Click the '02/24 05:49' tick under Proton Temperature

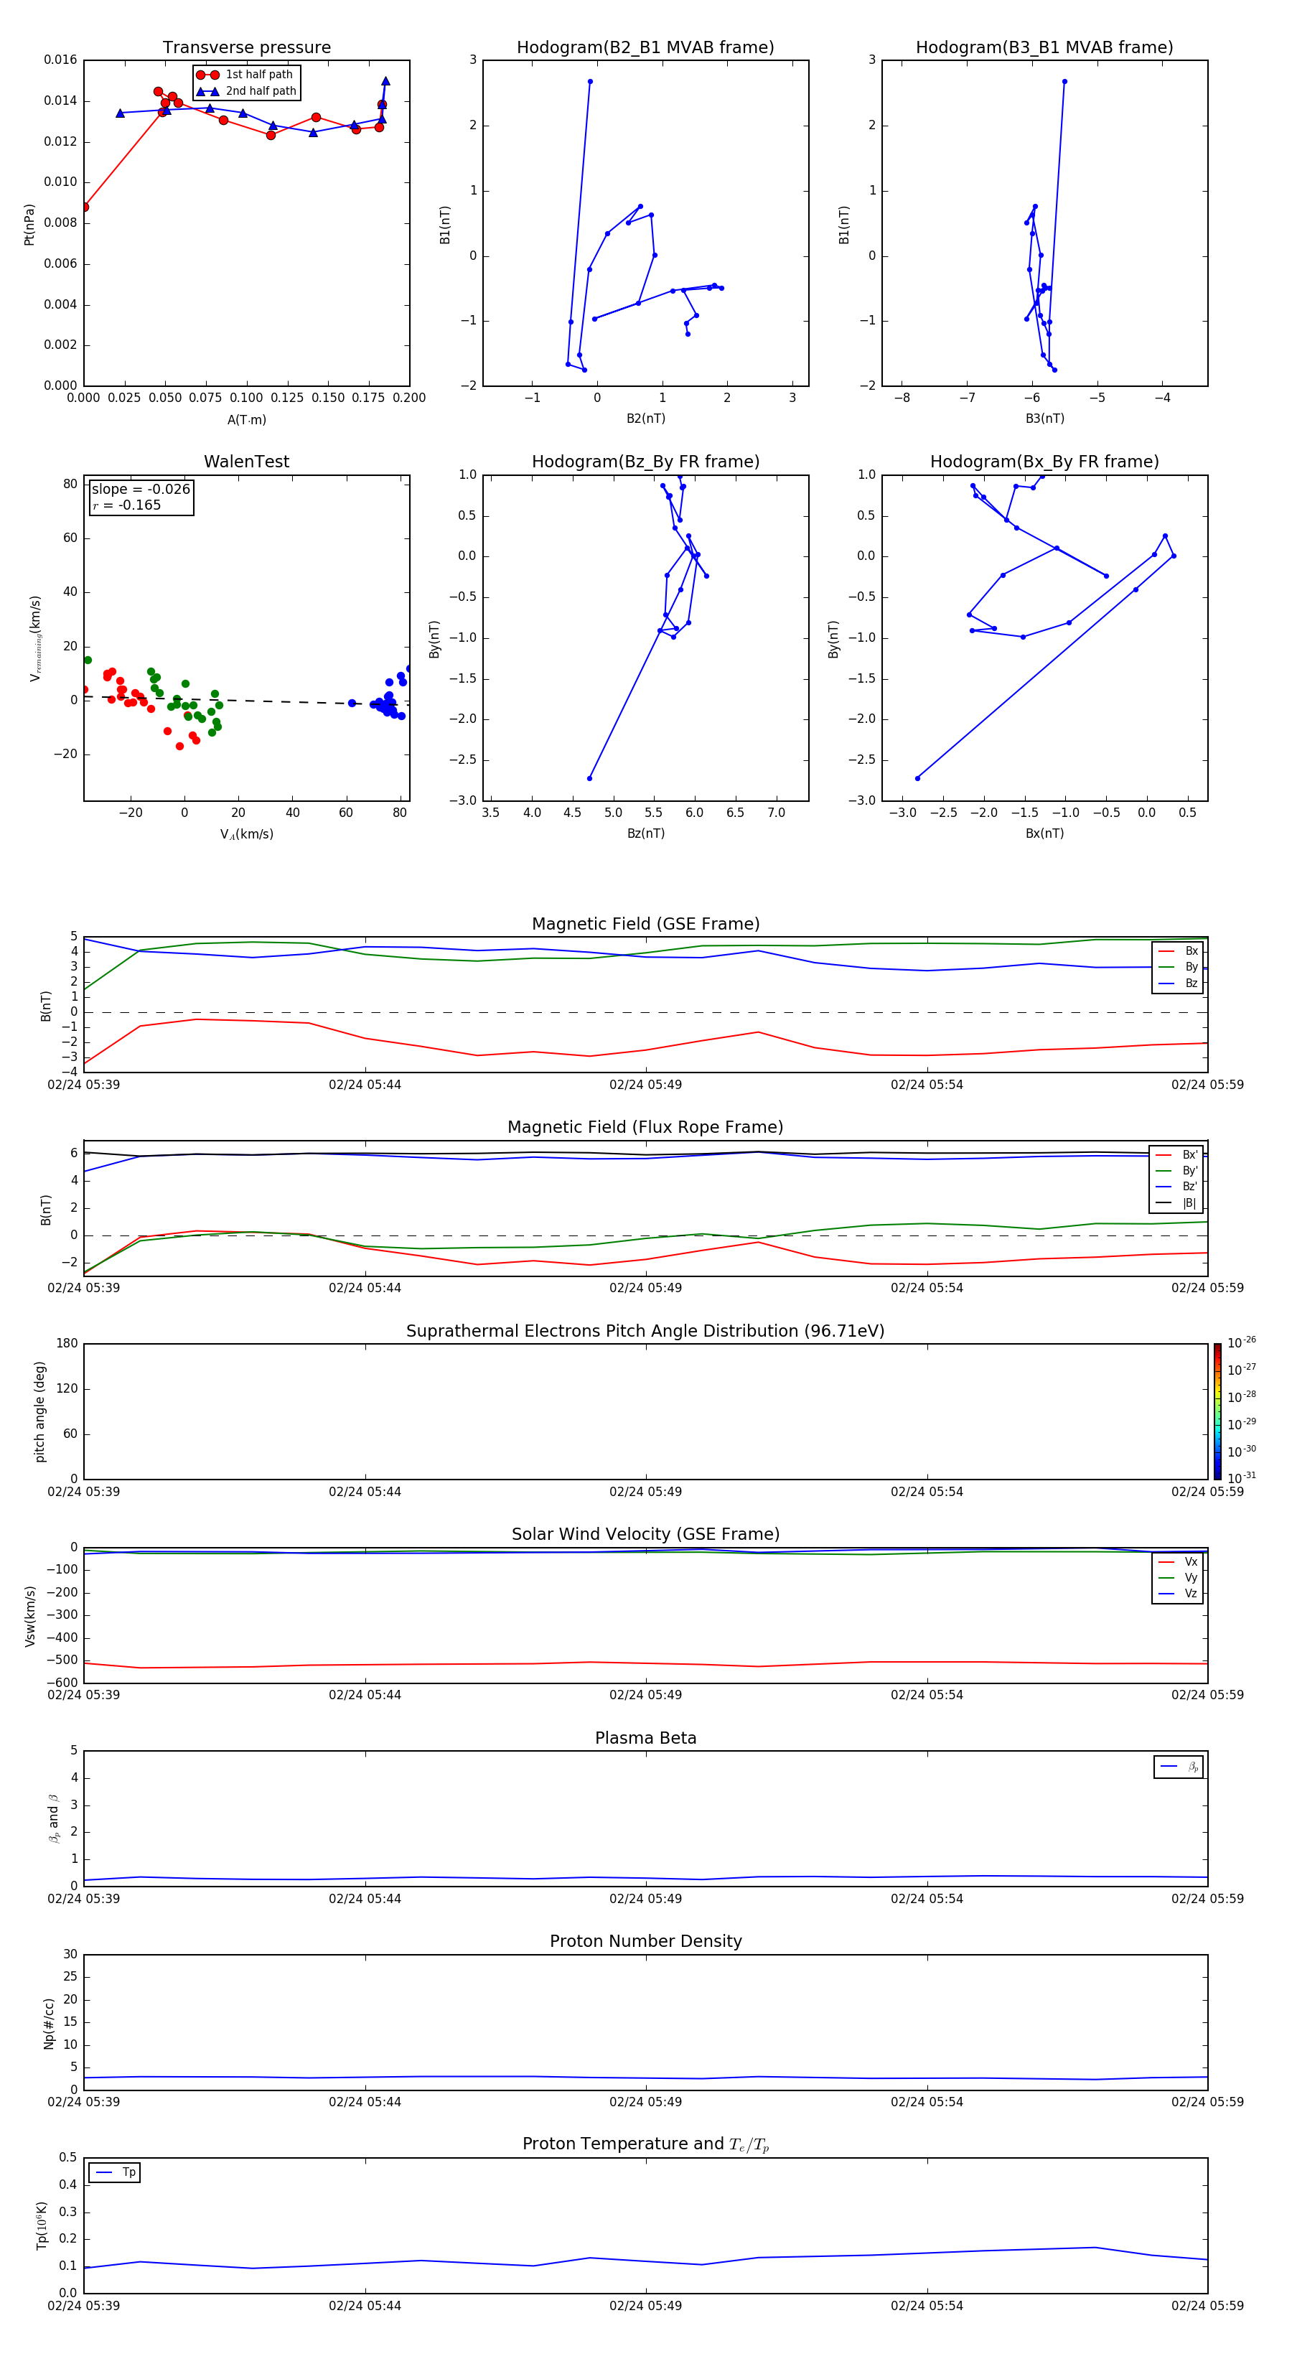point(645,2306)
